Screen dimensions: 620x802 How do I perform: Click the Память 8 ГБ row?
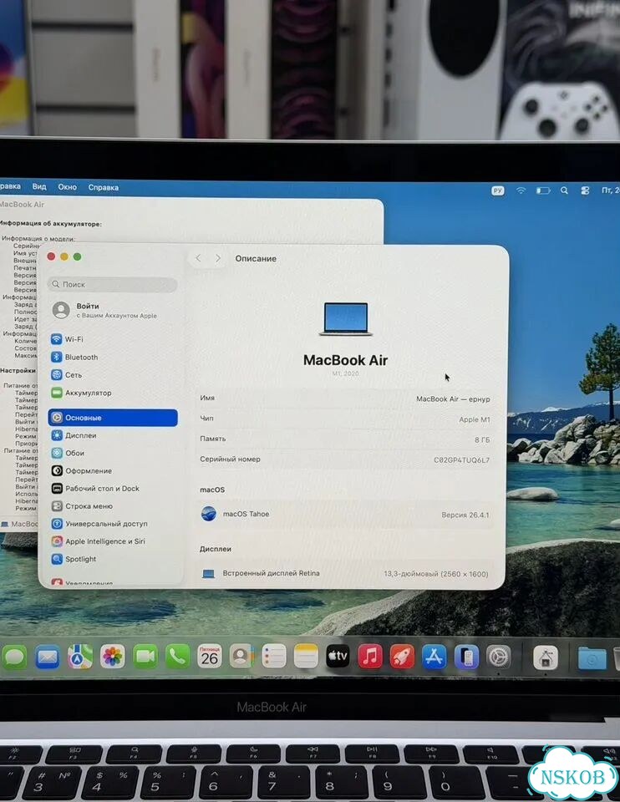[x=345, y=439]
